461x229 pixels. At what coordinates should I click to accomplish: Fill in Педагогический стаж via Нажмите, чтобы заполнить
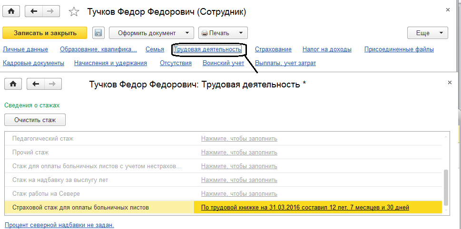[x=239, y=139]
